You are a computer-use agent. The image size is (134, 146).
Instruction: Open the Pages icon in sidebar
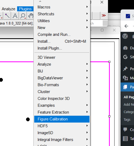[125, 87]
